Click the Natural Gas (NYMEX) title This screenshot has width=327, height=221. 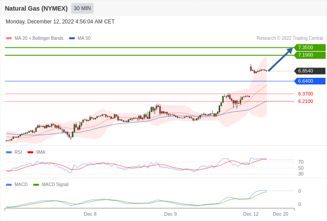pos(36,8)
